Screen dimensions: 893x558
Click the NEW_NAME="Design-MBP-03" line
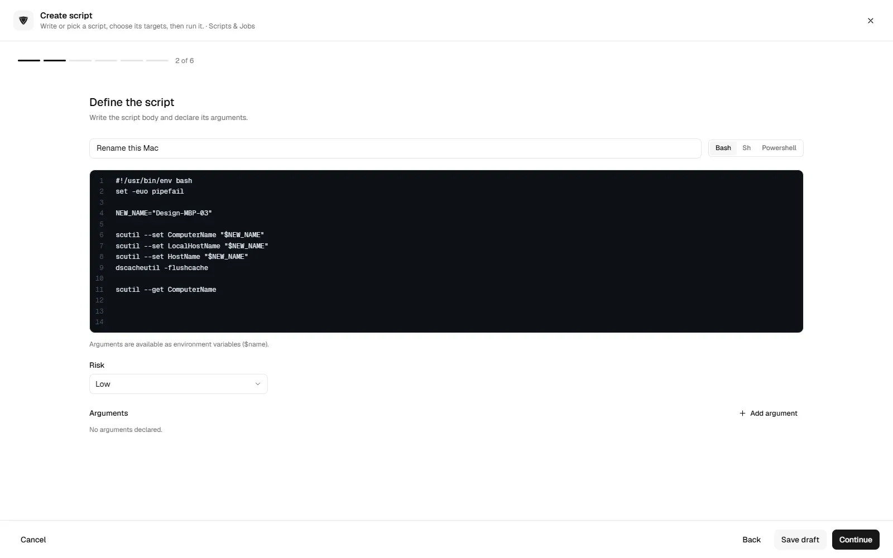(164, 213)
